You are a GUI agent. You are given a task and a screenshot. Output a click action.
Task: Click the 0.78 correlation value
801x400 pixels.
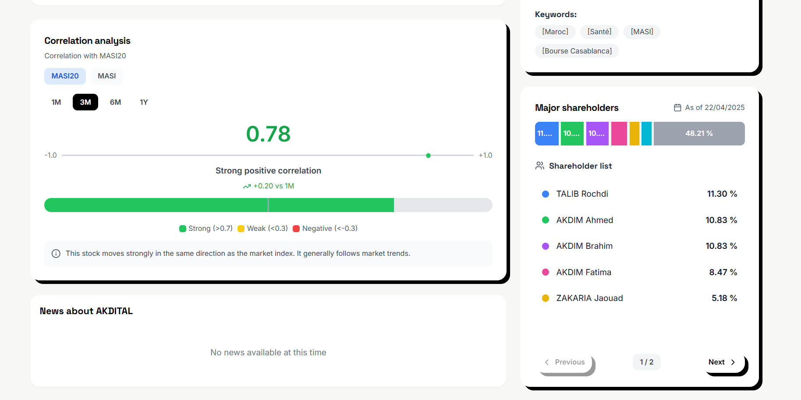(268, 134)
